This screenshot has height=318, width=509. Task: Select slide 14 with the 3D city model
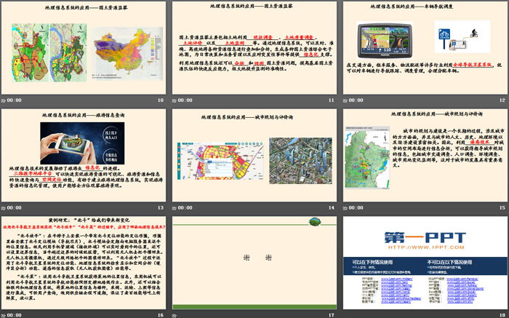click(254, 154)
